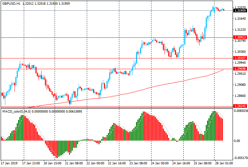Click the 24 Jan 00:00 time label
The height and width of the screenshot is (167, 248).
click(x=160, y=163)
